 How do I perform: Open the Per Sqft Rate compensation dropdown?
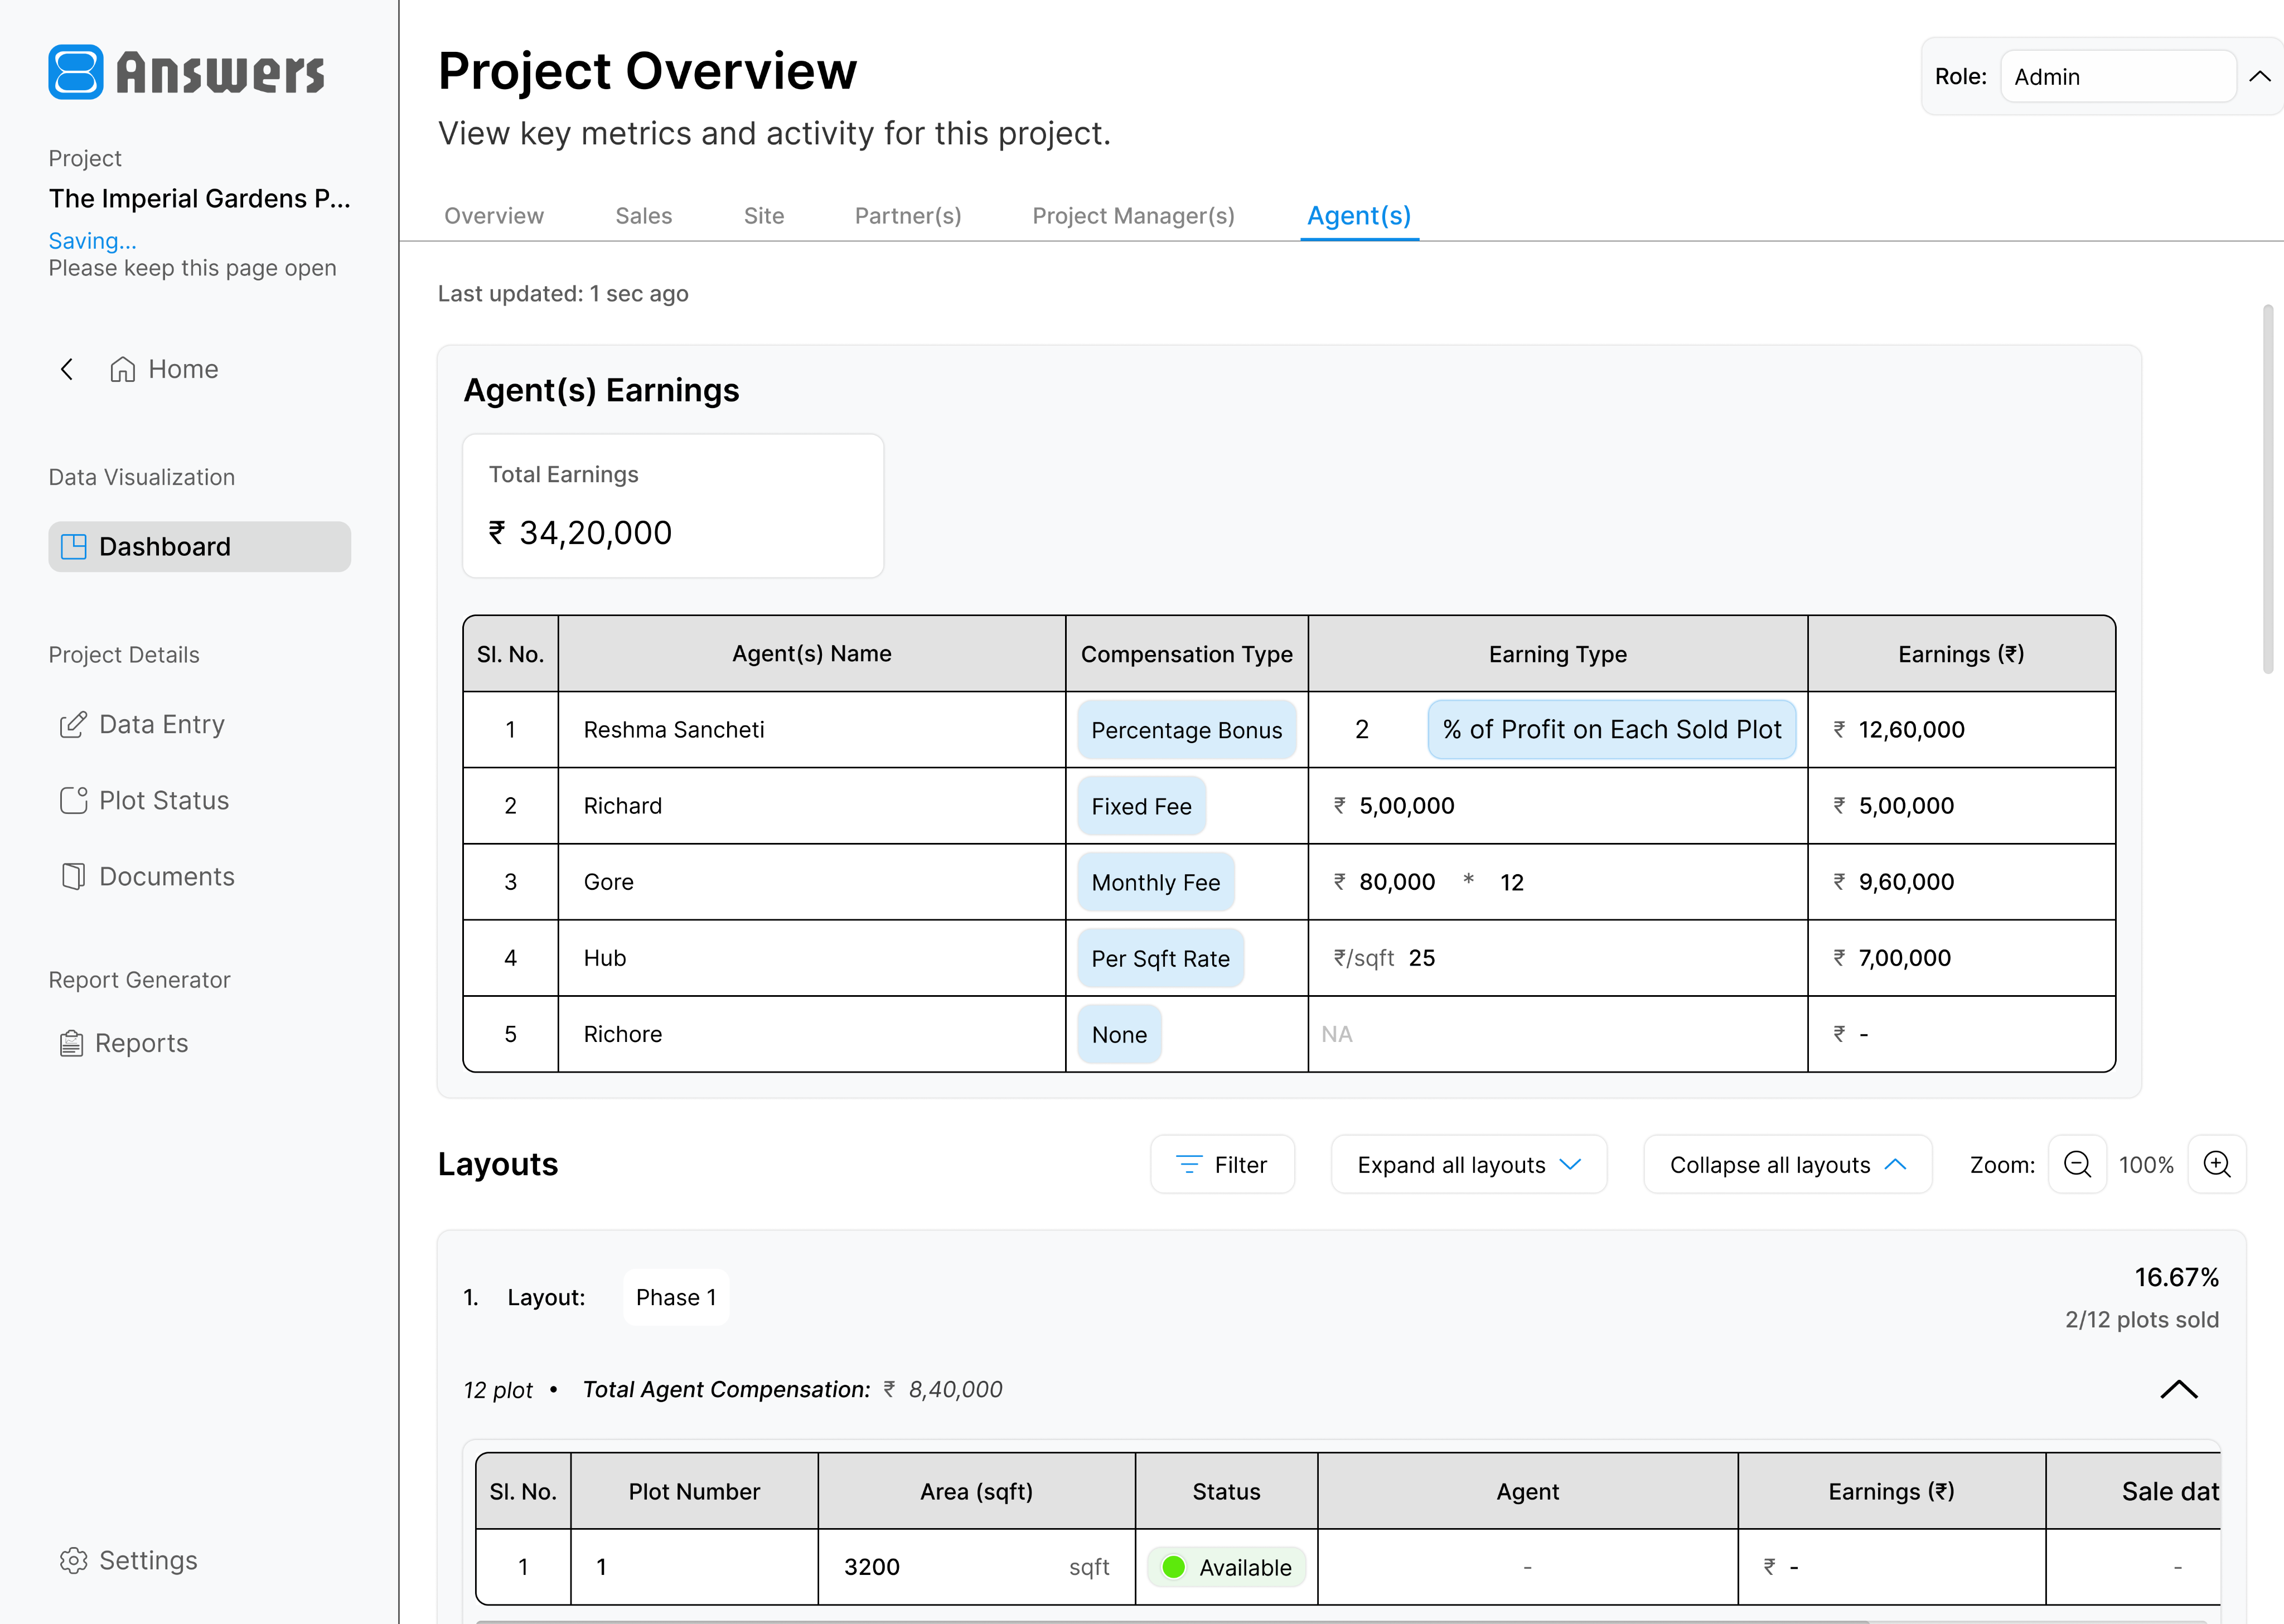click(x=1160, y=958)
